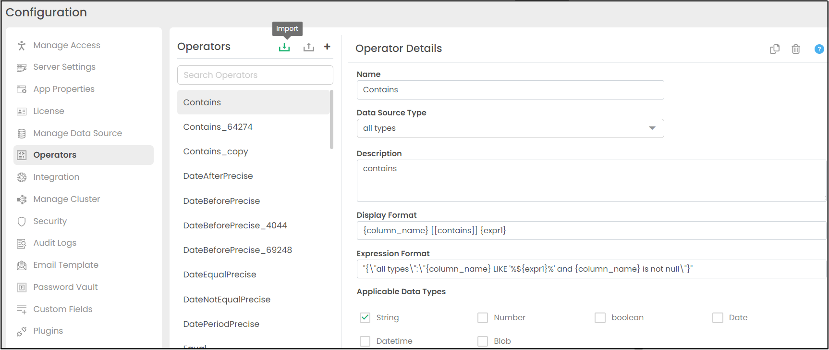This screenshot has width=829, height=350.
Task: Click the Audit Logs icon
Action: point(22,243)
